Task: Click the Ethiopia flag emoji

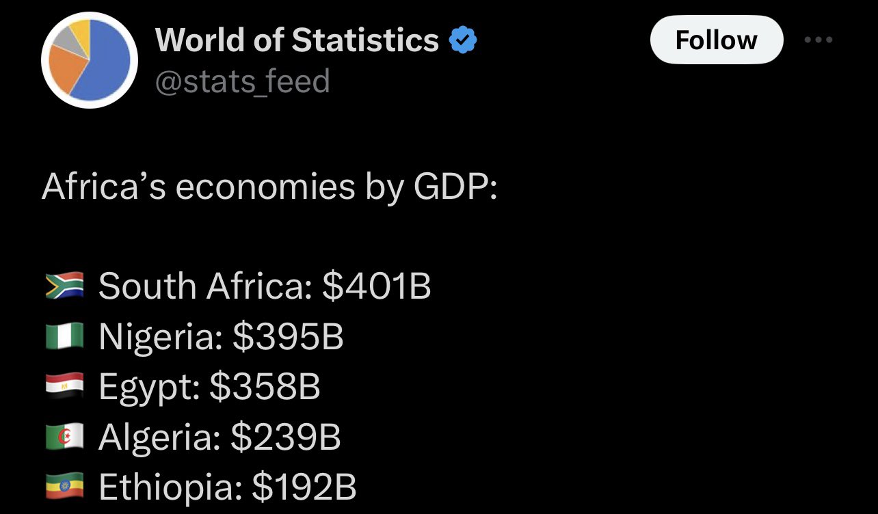Action: [64, 487]
